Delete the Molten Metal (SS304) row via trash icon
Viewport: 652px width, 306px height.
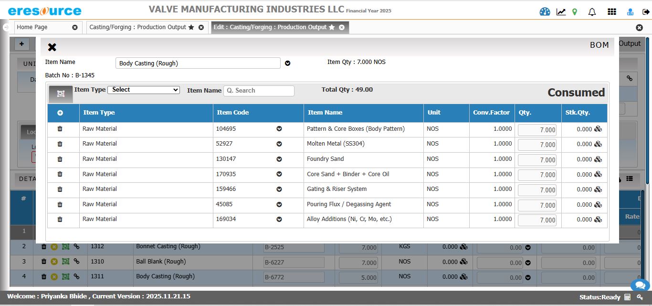[x=59, y=144]
